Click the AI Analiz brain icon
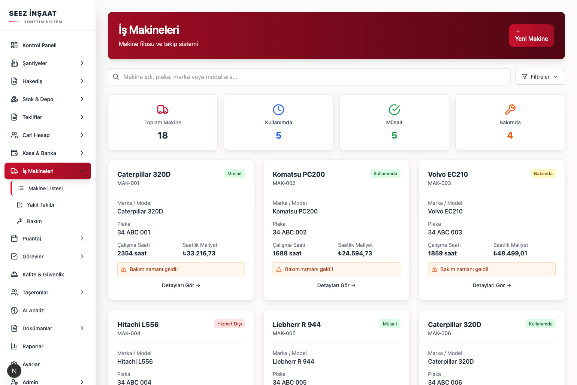577x385 pixels. pos(14,310)
